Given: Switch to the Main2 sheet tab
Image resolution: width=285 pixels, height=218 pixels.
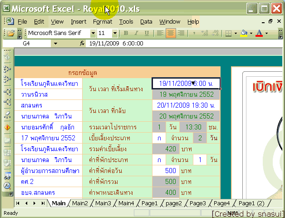Looking at the screenshot, I should pos(80,203).
